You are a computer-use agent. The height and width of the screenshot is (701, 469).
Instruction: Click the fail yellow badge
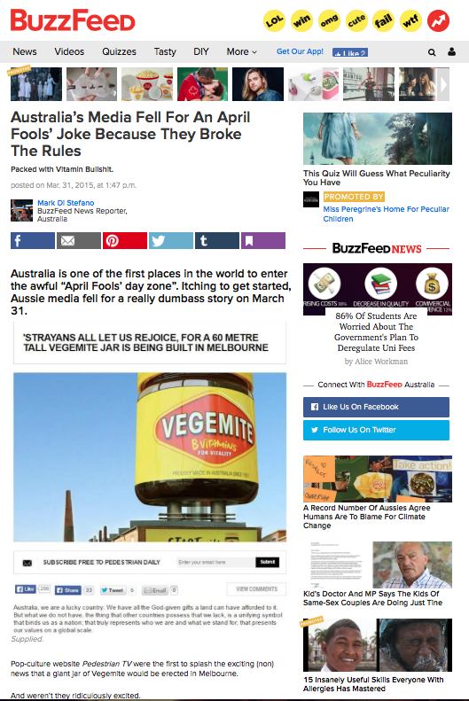coord(384,20)
